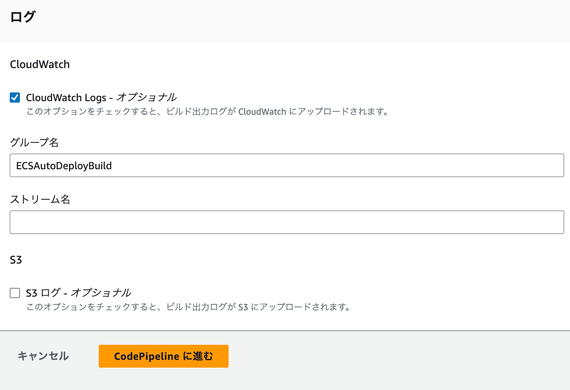
Task: Click the グループ名 input containing ECSAutoDeployBuild
Action: tap(286, 165)
